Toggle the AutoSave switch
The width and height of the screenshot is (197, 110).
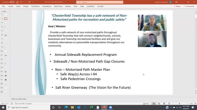coord(12,2)
